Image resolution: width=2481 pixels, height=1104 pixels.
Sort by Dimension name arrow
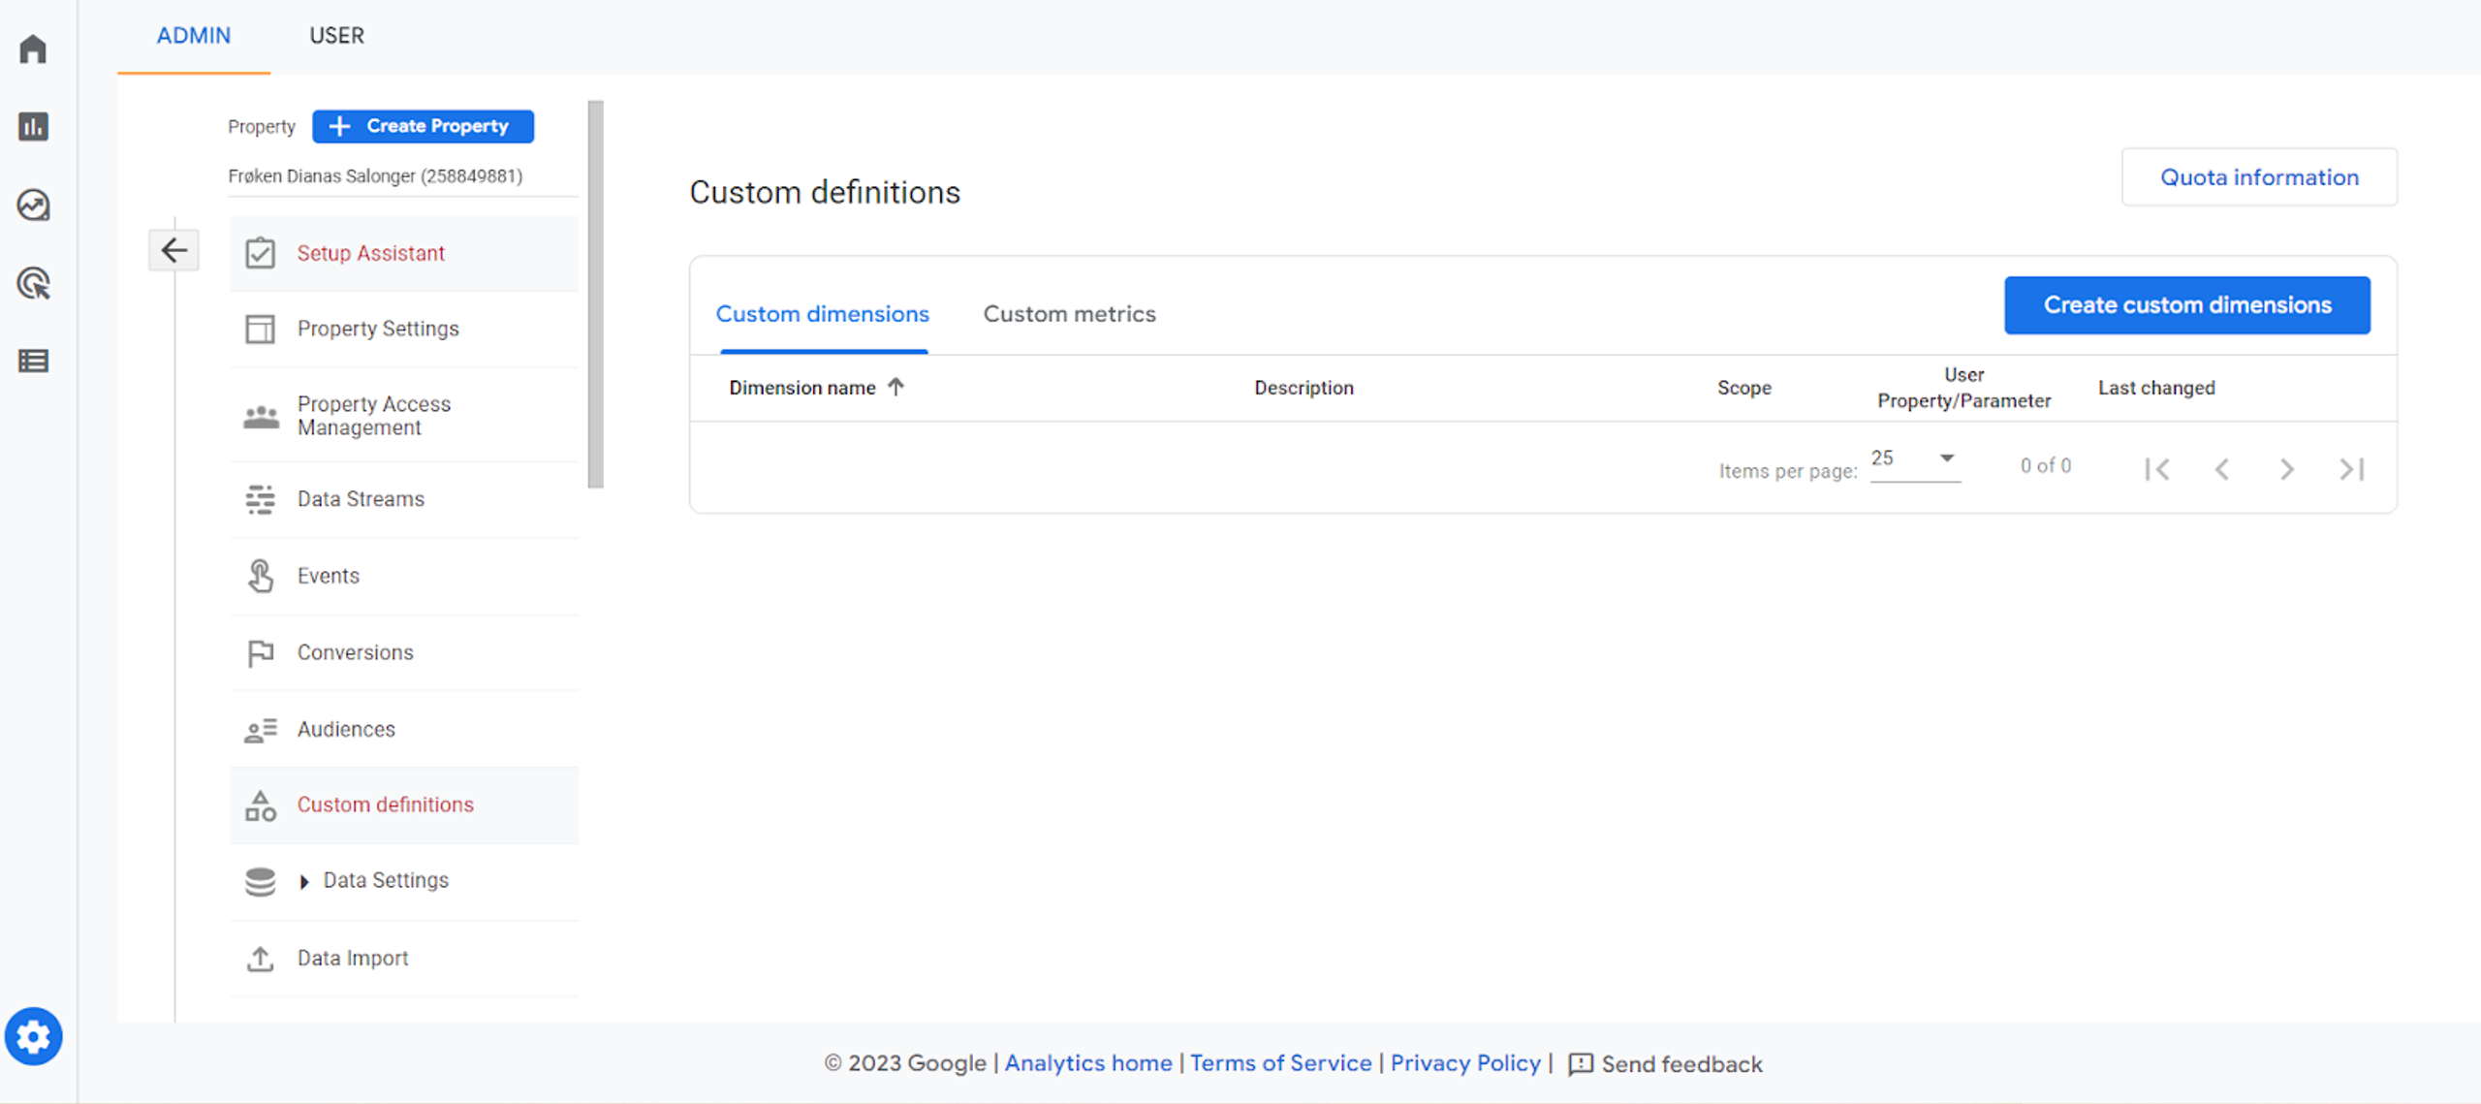(x=895, y=387)
